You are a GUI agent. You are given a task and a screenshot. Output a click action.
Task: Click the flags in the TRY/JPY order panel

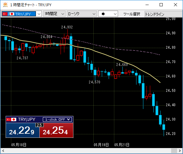11,119
